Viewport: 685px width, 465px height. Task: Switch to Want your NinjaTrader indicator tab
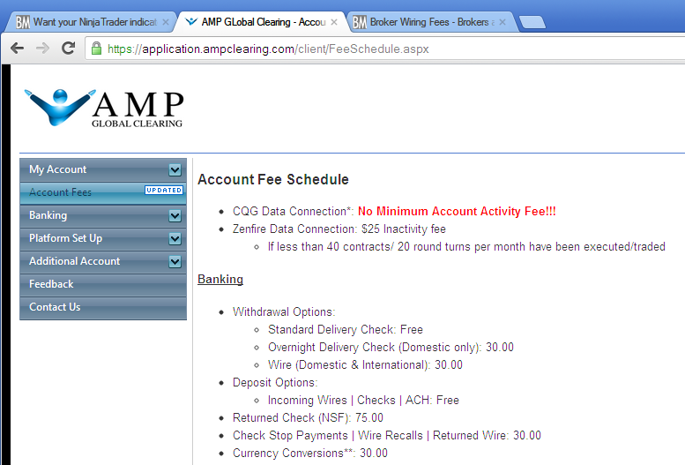click(x=90, y=22)
